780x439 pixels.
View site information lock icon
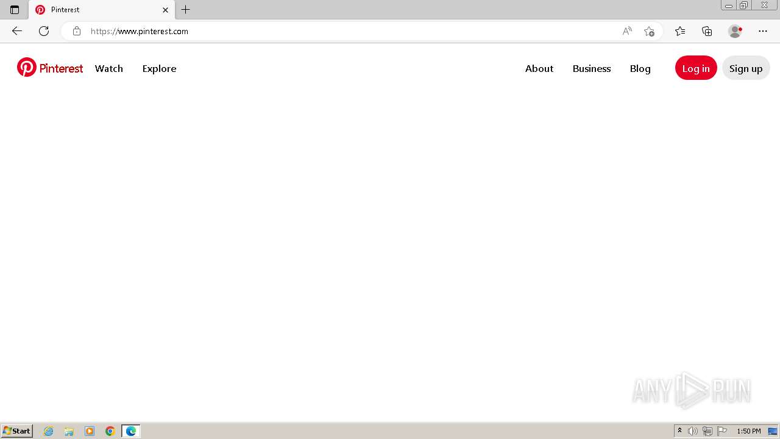pos(76,31)
